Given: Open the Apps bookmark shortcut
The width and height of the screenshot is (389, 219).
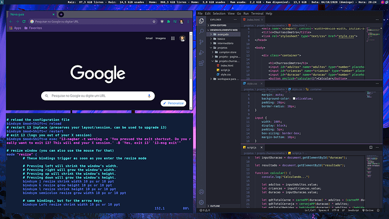Looking at the screenshot, I should point(15,28).
